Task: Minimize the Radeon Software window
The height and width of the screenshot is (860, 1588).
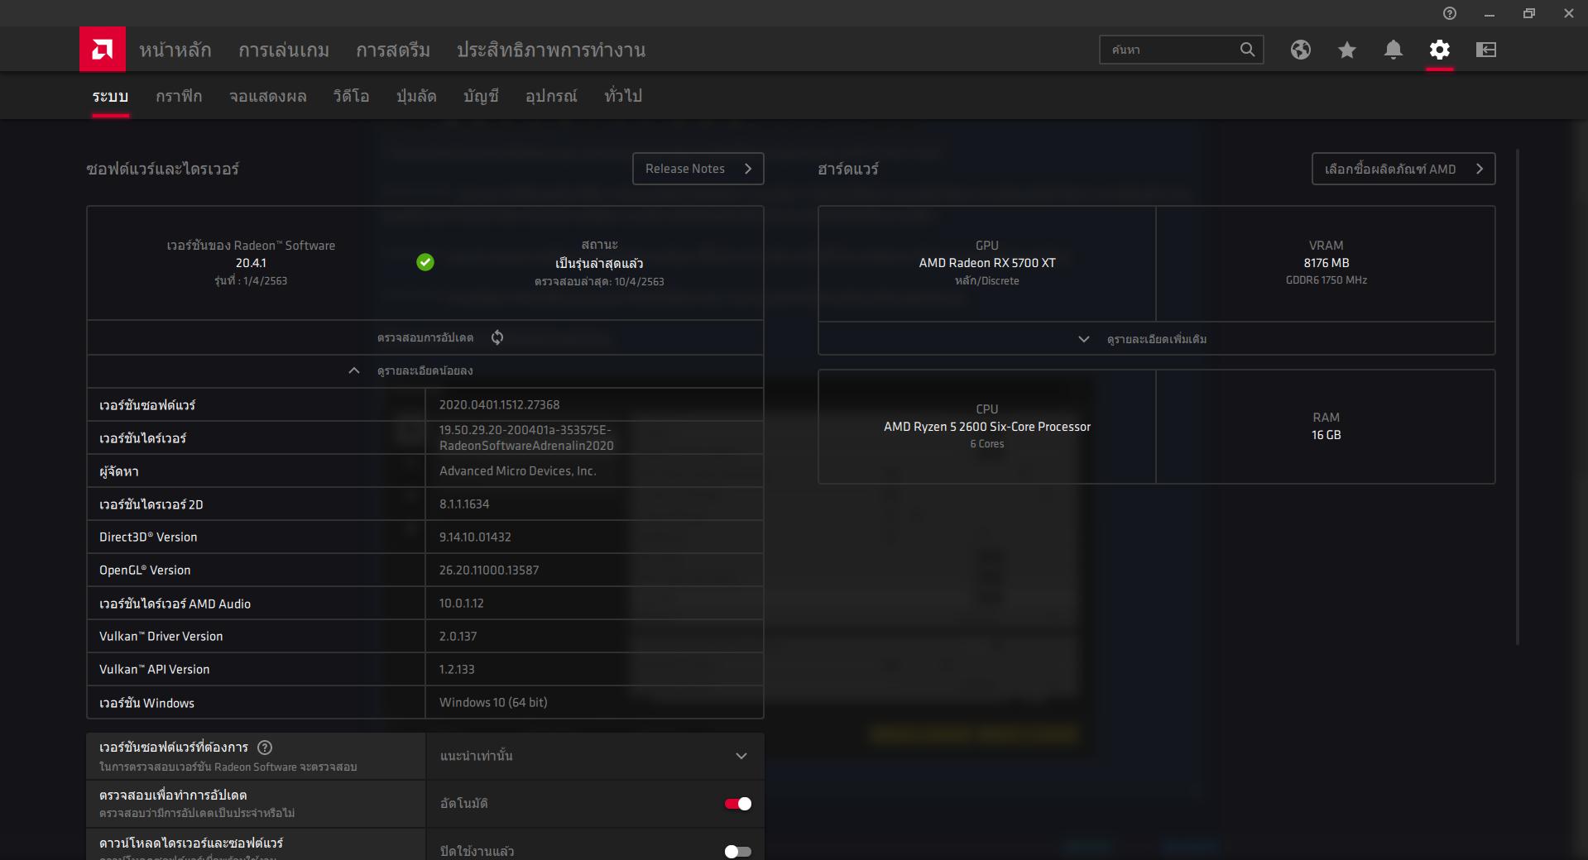Action: [x=1490, y=13]
